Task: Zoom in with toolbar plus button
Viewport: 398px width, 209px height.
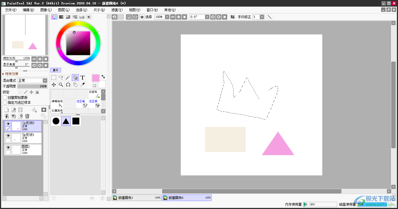Action: pos(179,17)
